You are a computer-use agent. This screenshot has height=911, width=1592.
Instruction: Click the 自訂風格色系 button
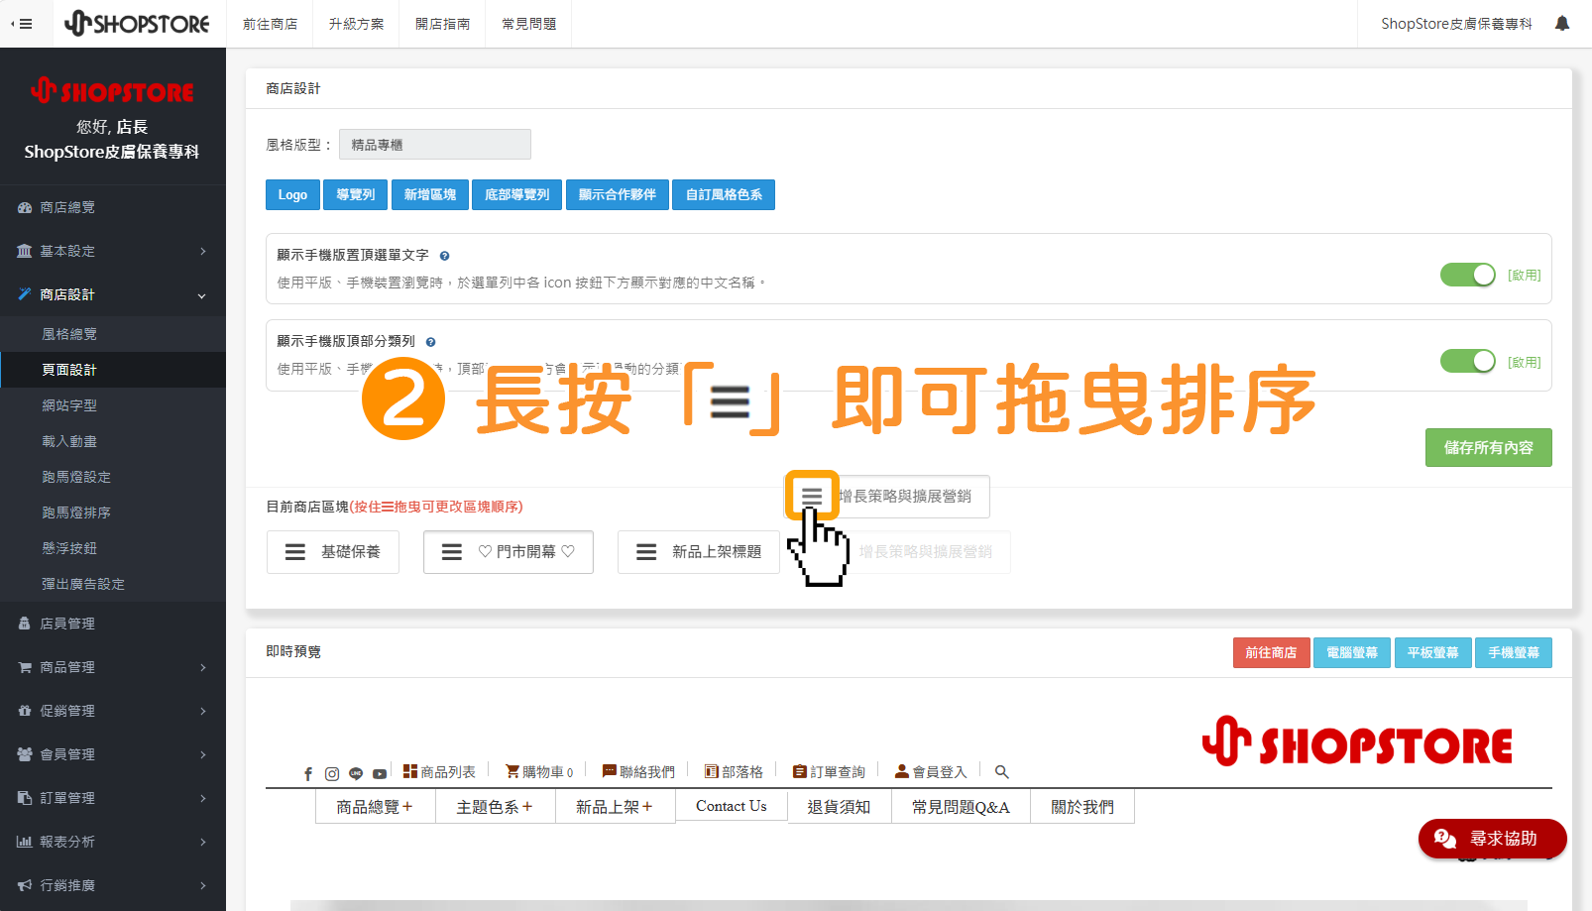[724, 194]
